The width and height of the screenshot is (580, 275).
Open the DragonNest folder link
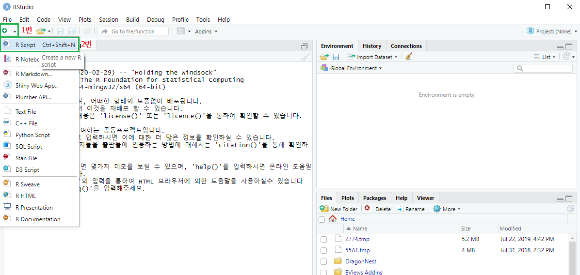coord(361,261)
